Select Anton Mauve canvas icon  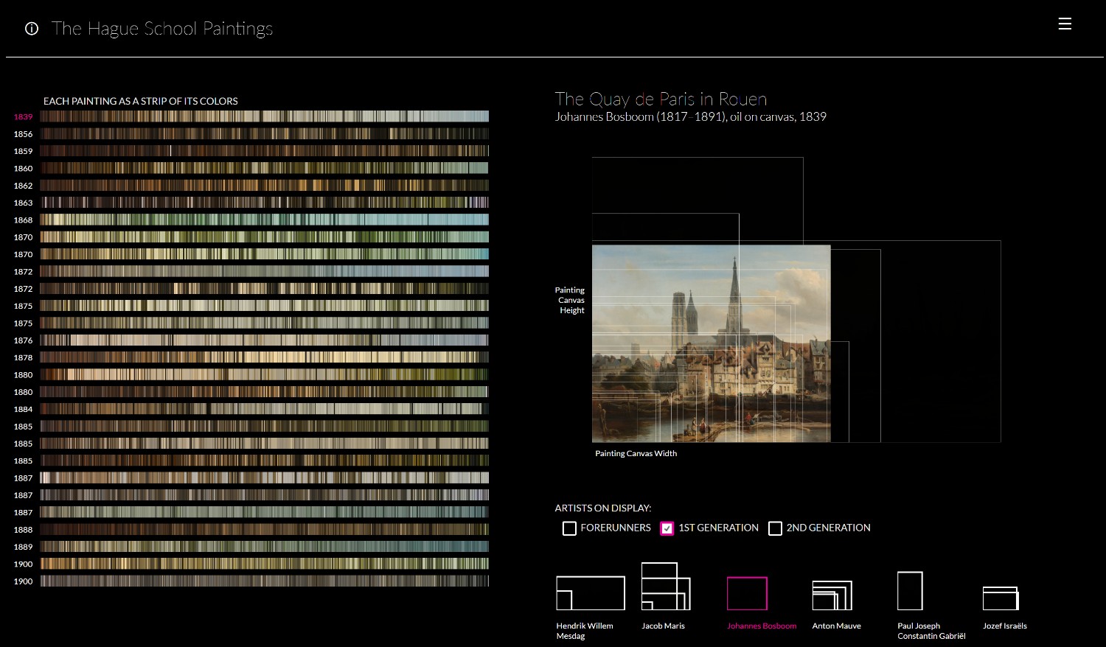pos(832,595)
